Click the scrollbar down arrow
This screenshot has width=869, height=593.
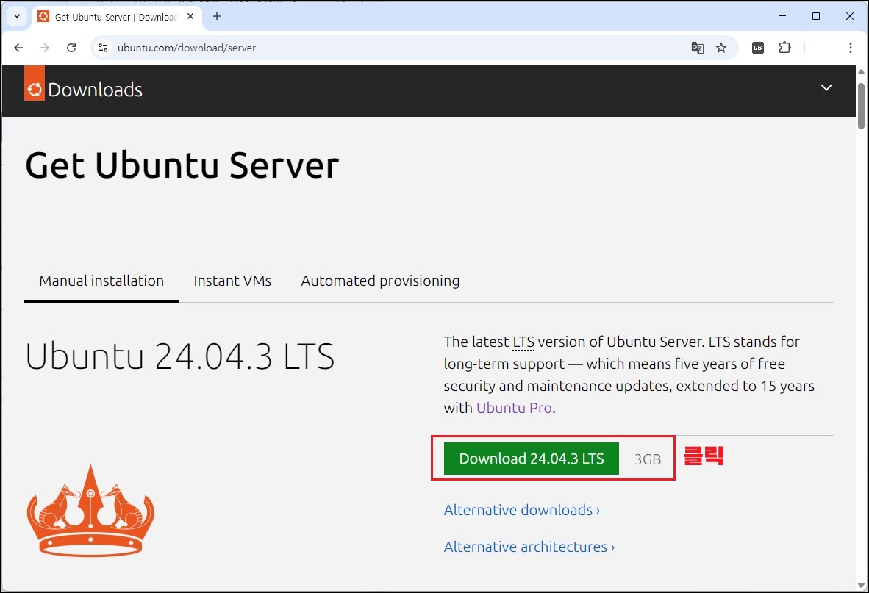[x=861, y=585]
